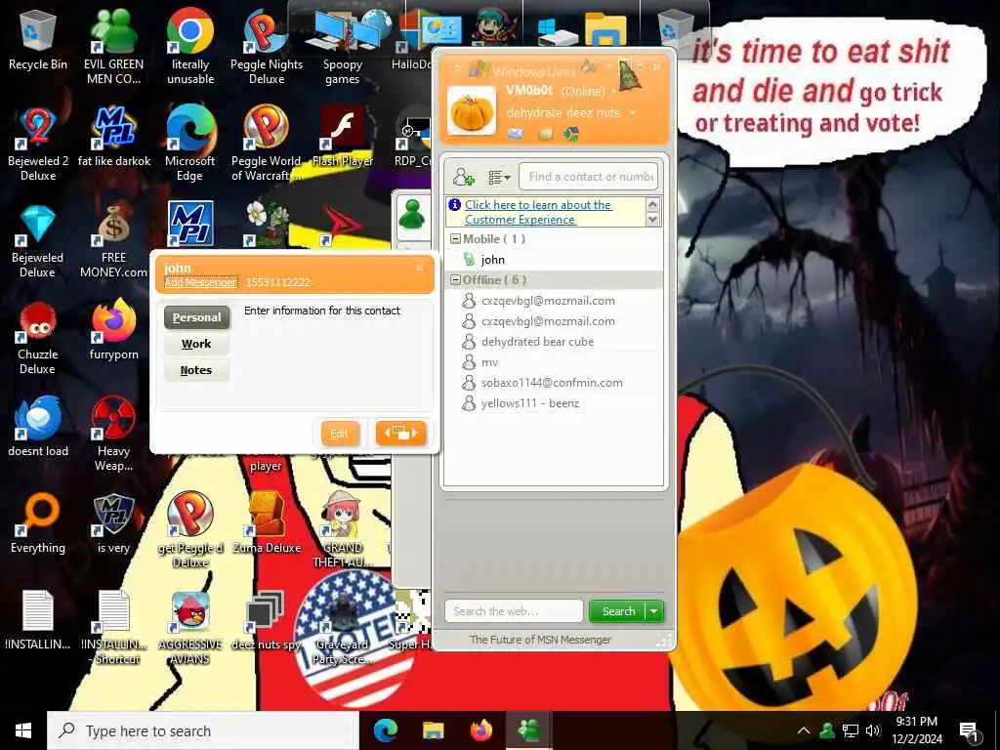Switch to the Notes tab in the contact card

[x=196, y=370]
